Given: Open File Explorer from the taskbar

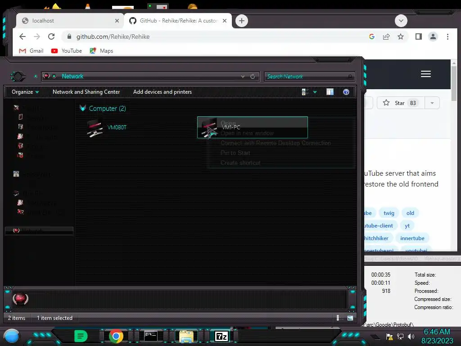Looking at the screenshot, I should pos(186,336).
